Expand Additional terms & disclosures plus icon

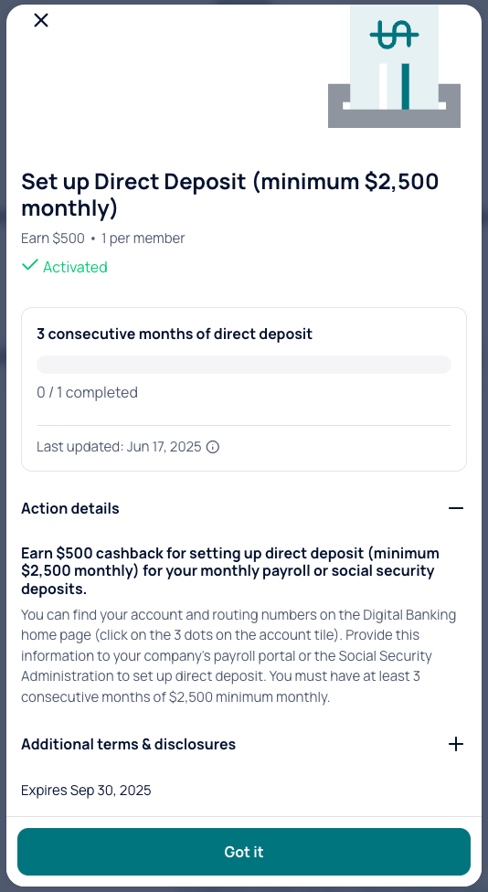[x=456, y=744]
